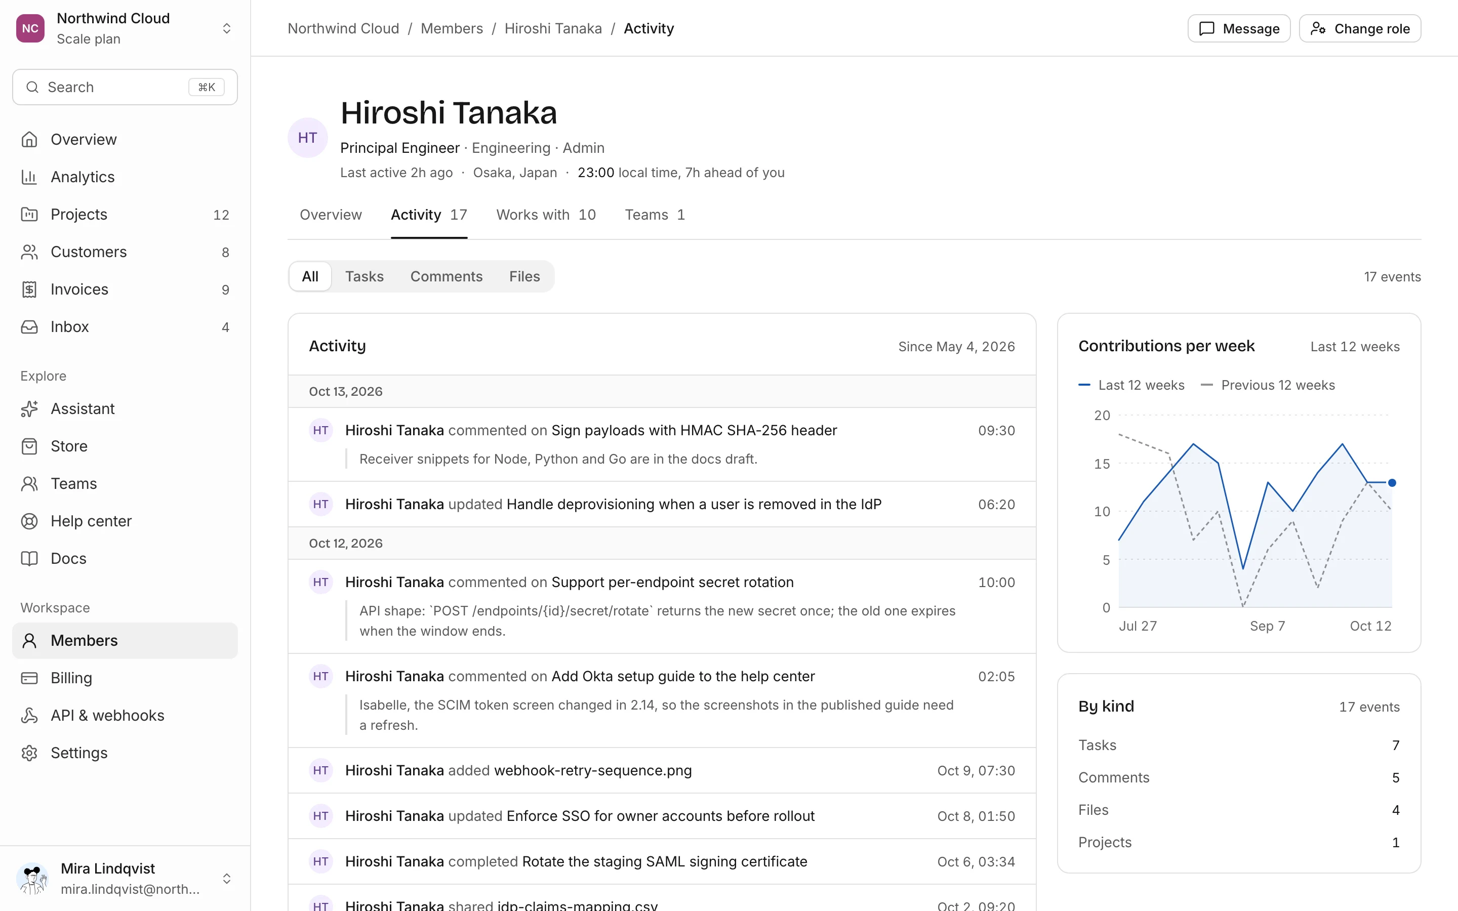
Task: Open the Works with 10 tab
Action: click(x=545, y=215)
